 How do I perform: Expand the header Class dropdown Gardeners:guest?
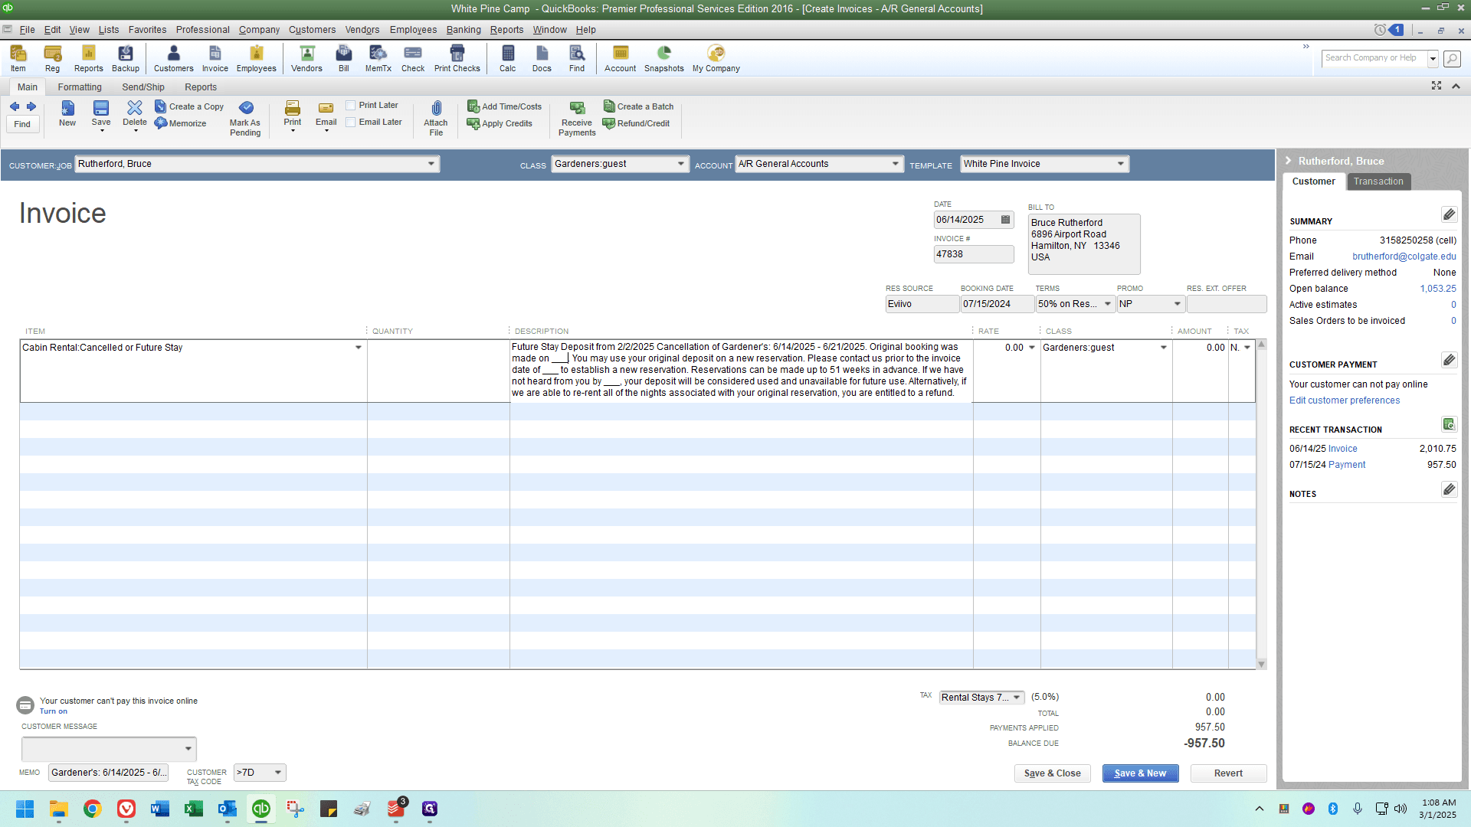click(x=681, y=164)
